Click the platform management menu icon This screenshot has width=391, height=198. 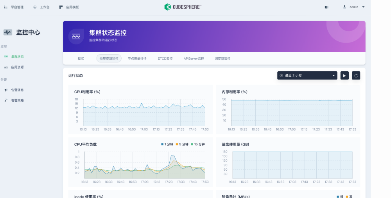[x=5, y=7]
